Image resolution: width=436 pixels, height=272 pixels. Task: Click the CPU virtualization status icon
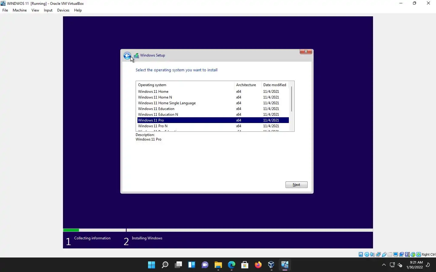407,254
